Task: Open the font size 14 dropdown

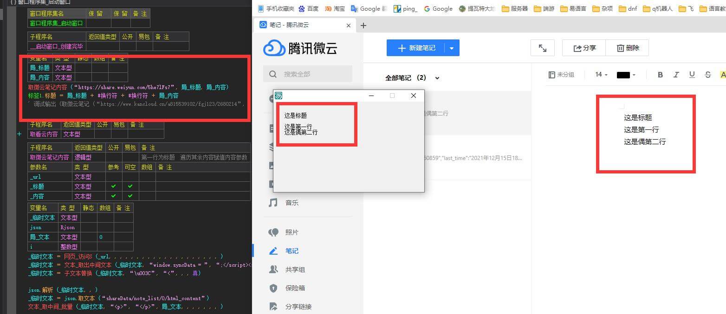Action: [x=602, y=75]
